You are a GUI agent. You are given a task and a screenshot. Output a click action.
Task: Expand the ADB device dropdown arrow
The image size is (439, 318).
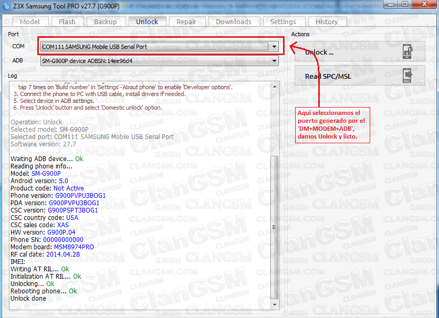[274, 61]
